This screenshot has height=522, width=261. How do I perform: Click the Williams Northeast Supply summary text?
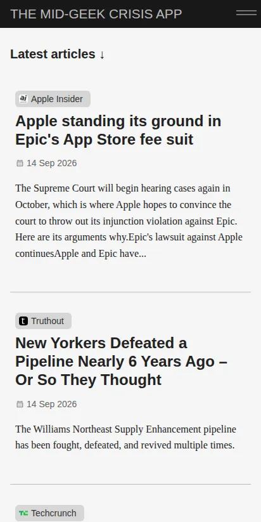point(125,437)
